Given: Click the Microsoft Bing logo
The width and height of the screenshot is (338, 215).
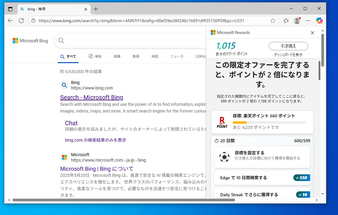Looking at the screenshot, I should click(30, 41).
